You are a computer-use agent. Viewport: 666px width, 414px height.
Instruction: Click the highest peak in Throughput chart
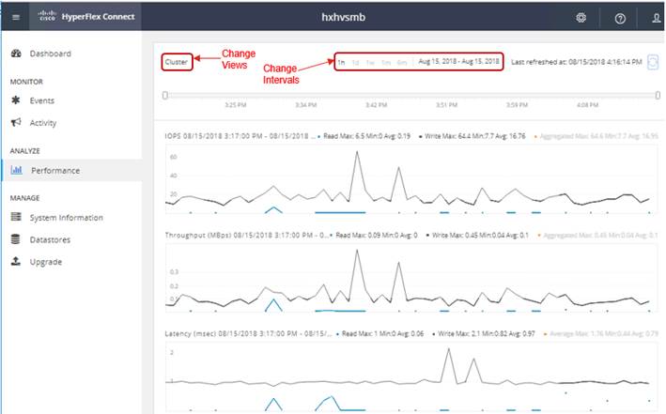(x=357, y=251)
